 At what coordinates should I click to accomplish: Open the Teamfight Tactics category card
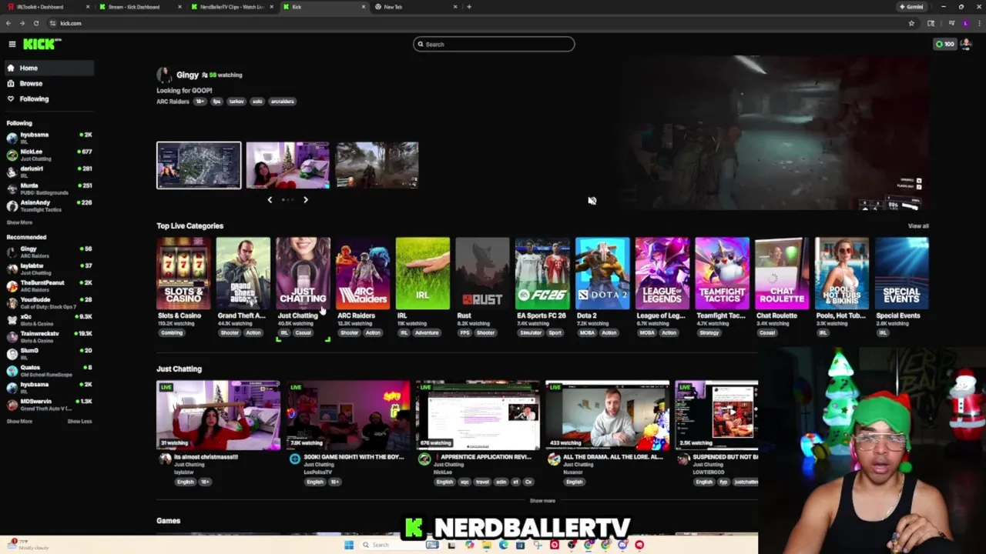click(x=722, y=274)
